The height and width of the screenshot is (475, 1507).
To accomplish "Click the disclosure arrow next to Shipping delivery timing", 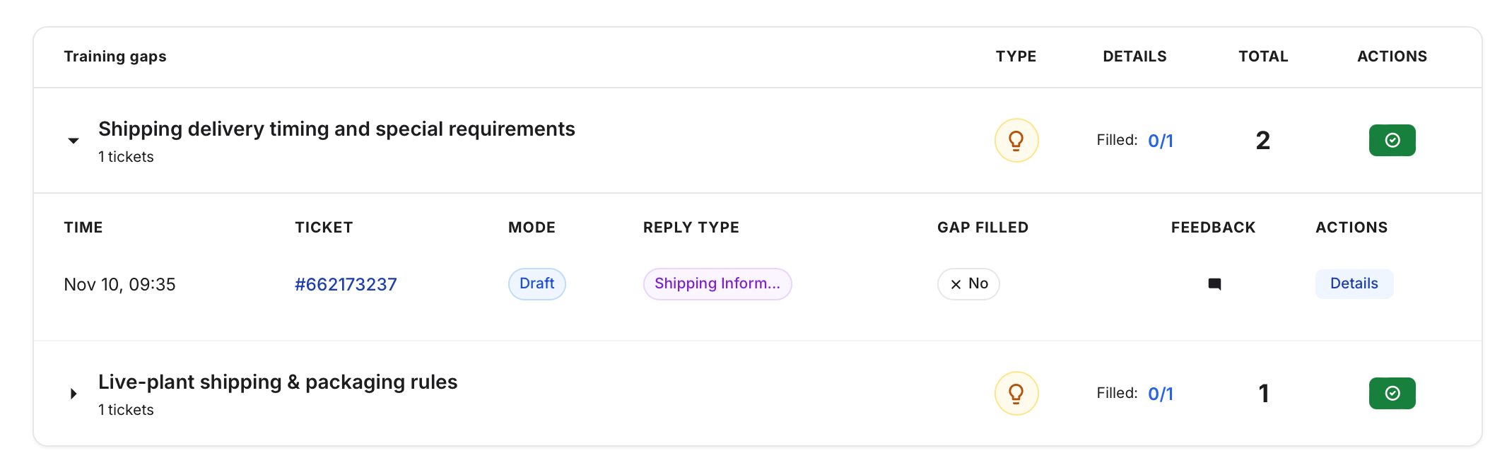I will (x=74, y=140).
